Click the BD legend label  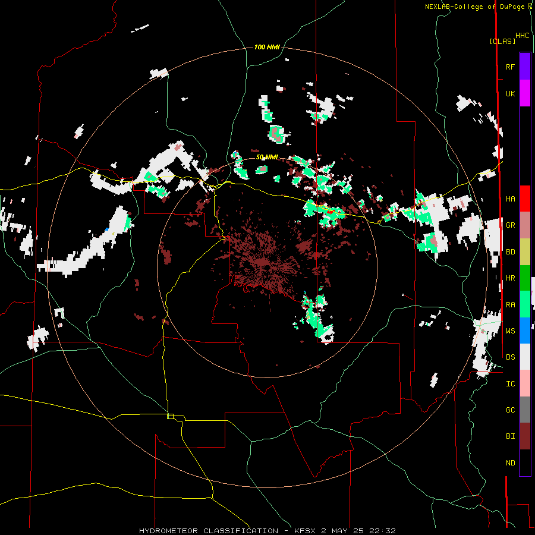pos(510,252)
